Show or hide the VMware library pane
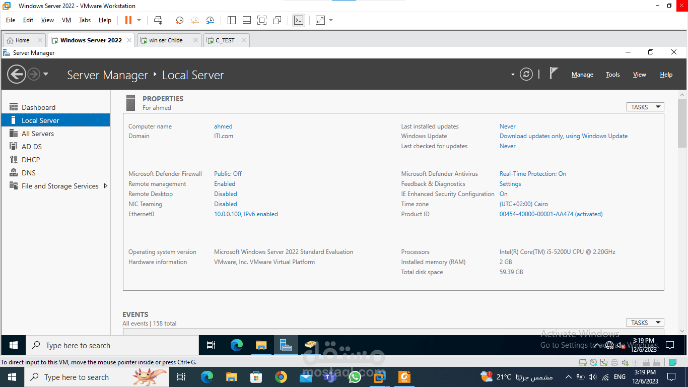688x387 pixels. (x=232, y=20)
